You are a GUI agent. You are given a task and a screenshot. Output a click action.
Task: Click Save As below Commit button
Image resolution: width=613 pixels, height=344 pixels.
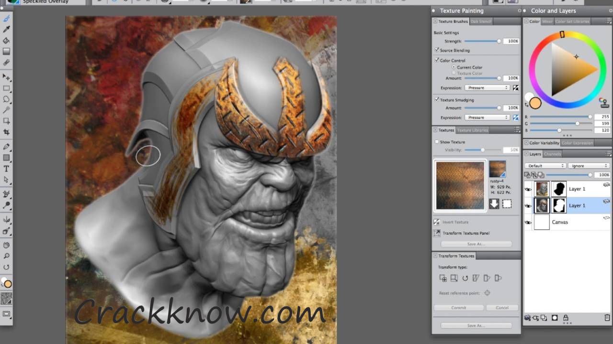click(476, 325)
